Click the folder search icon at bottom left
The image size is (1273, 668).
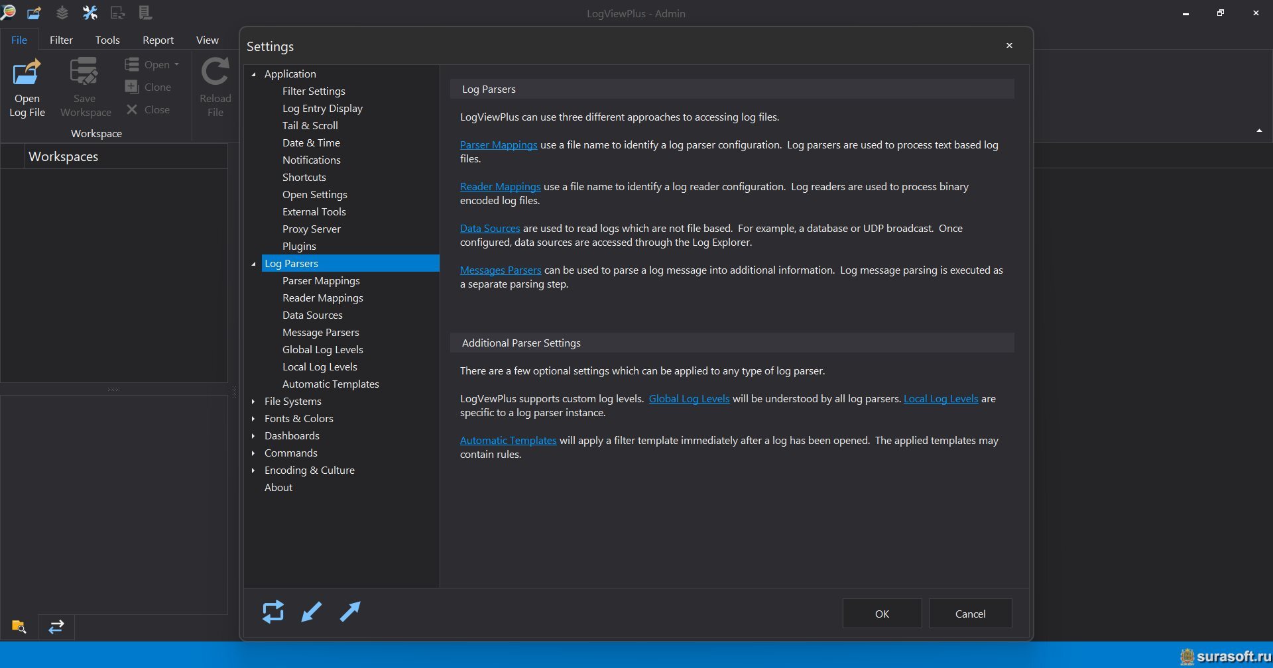point(19,626)
